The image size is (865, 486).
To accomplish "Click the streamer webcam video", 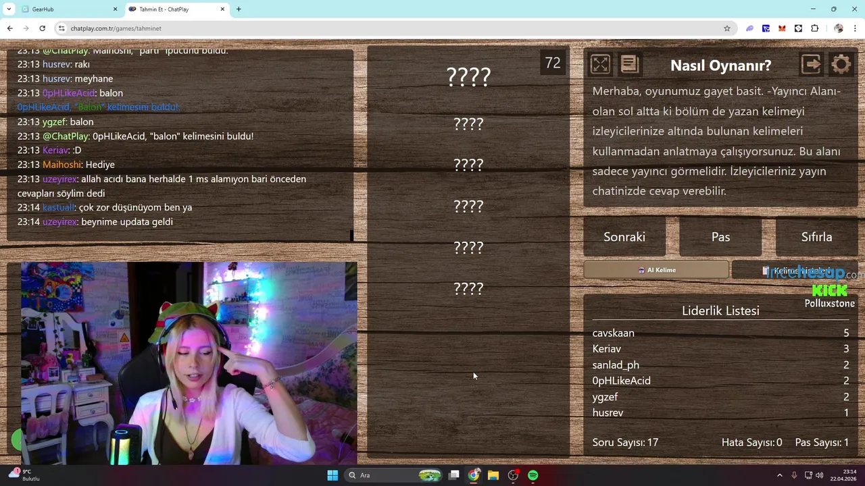I will pyautogui.click(x=189, y=363).
